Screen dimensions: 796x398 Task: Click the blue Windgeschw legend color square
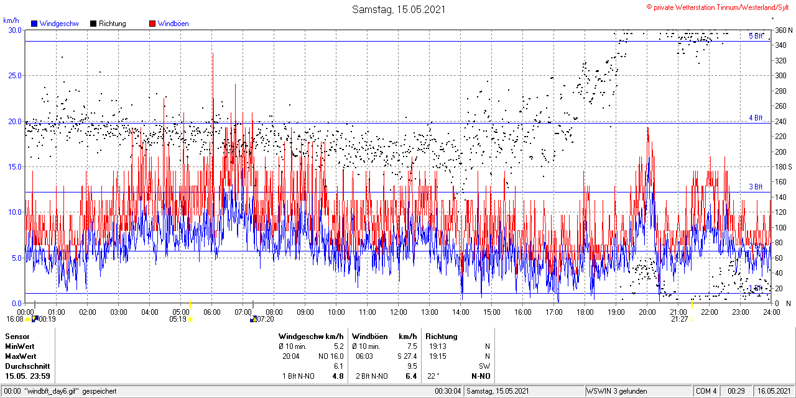(x=34, y=24)
